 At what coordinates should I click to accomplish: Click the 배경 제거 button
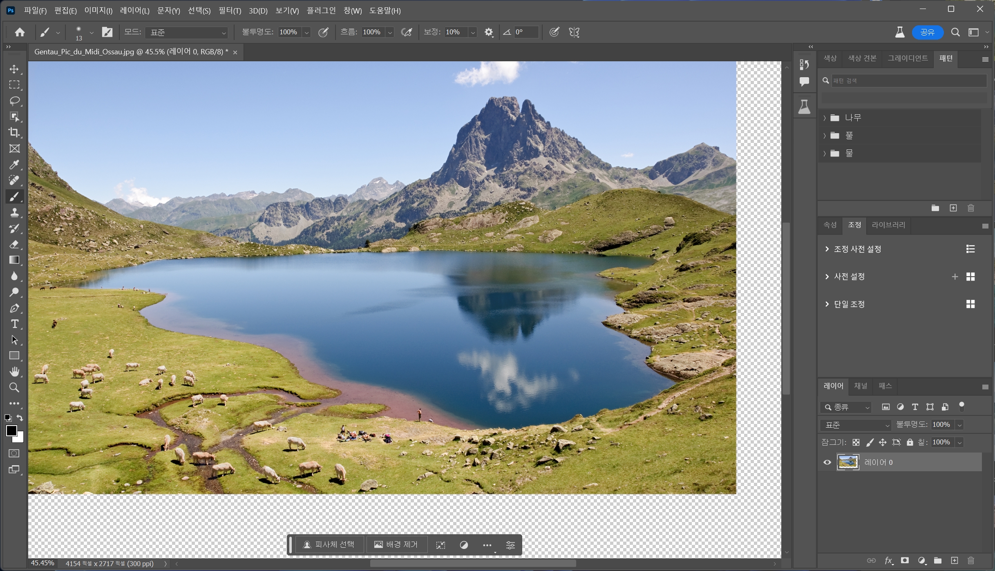(x=396, y=545)
